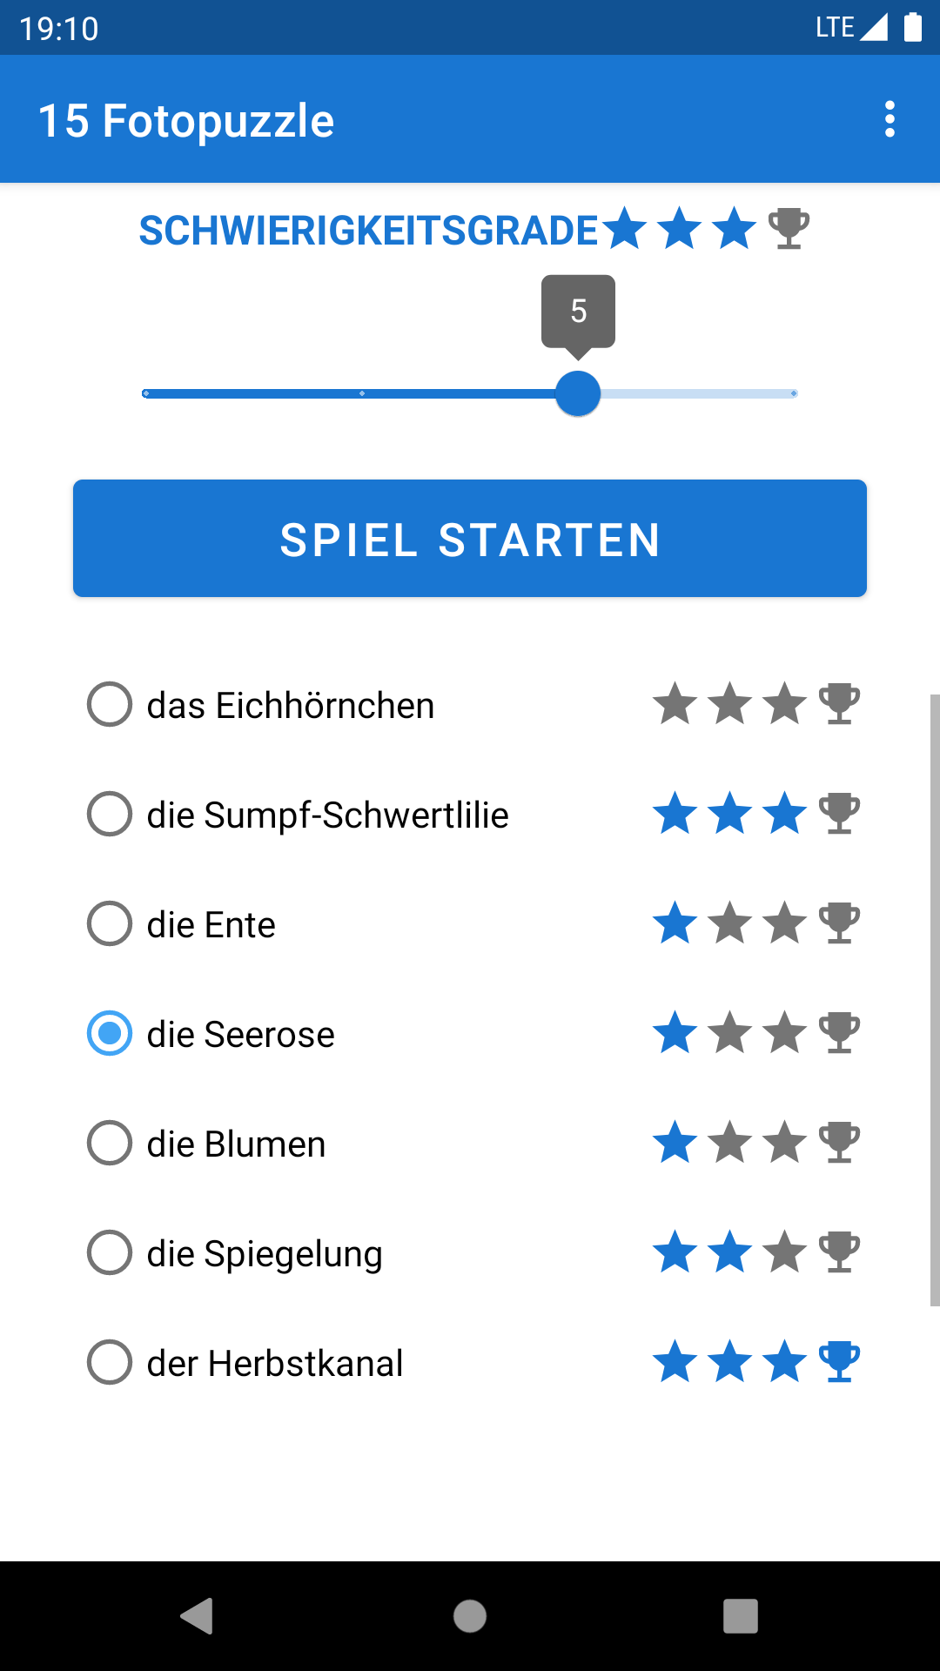940x1671 pixels.
Task: Select the der Herbstkanal radio button
Action: [110, 1362]
